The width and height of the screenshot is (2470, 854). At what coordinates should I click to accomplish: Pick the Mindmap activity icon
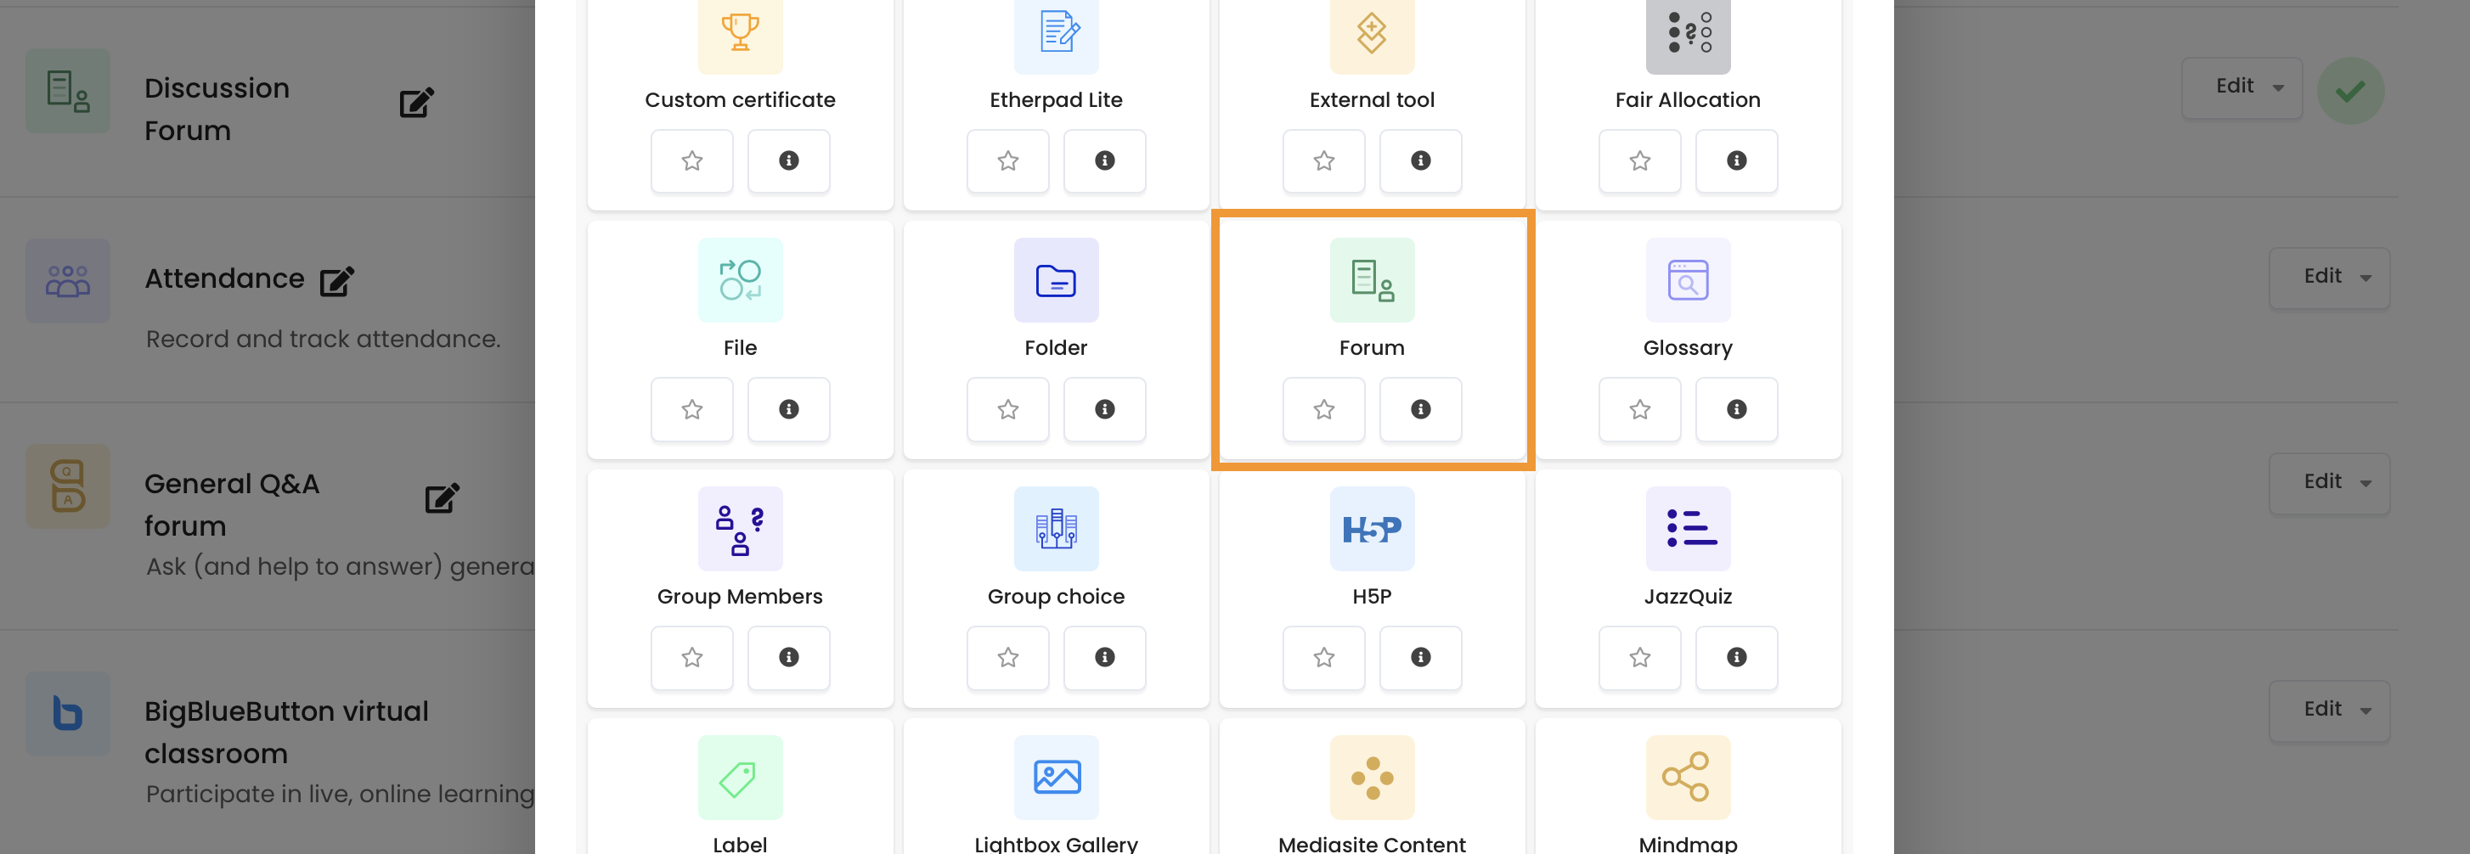1688,778
